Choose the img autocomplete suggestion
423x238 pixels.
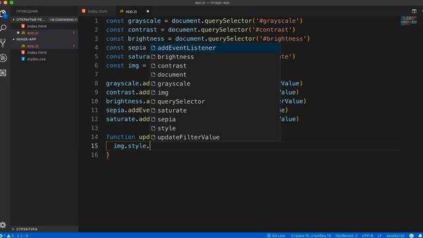(215, 93)
